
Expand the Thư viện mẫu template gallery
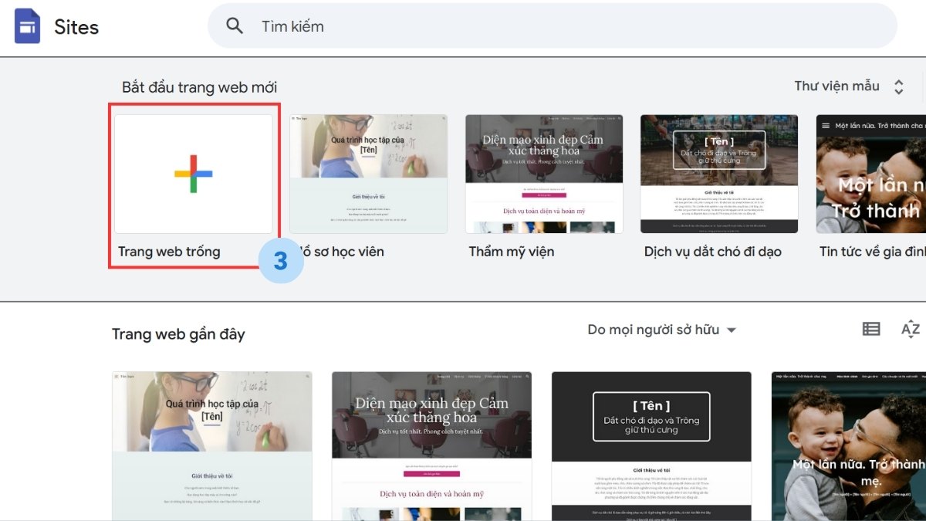pos(836,86)
